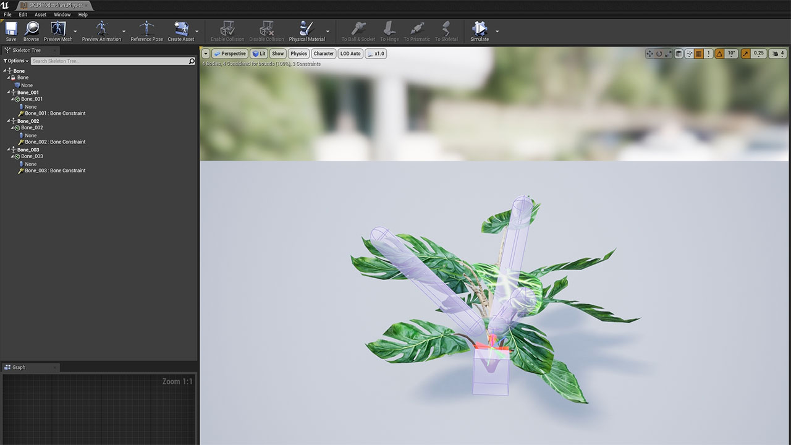
Task: Click the Disable Collision toolbar icon
Action: click(x=266, y=31)
